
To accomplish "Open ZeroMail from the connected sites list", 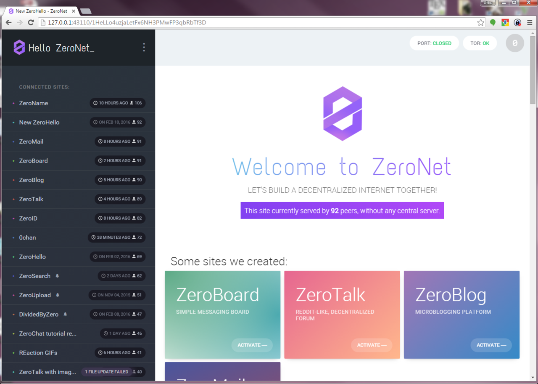I will point(31,141).
